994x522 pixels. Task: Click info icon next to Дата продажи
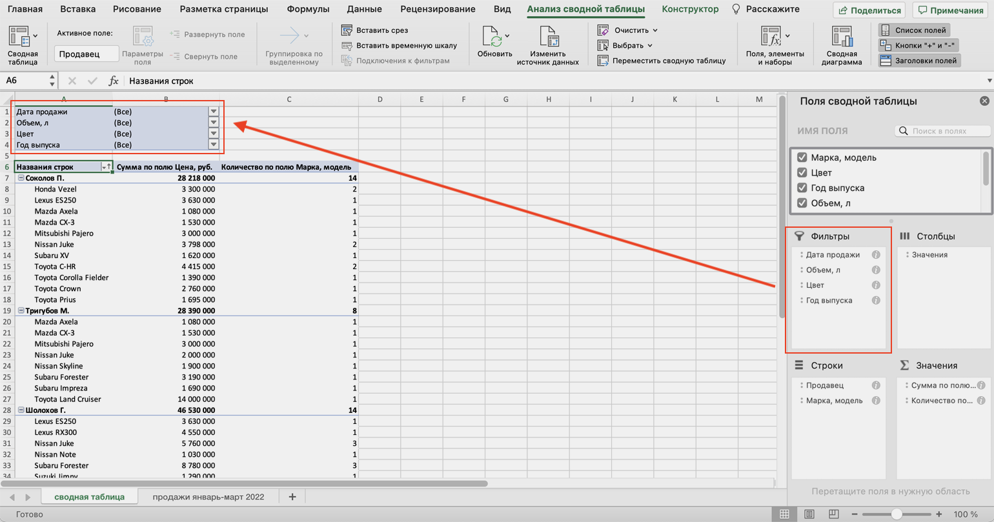pyautogui.click(x=876, y=255)
